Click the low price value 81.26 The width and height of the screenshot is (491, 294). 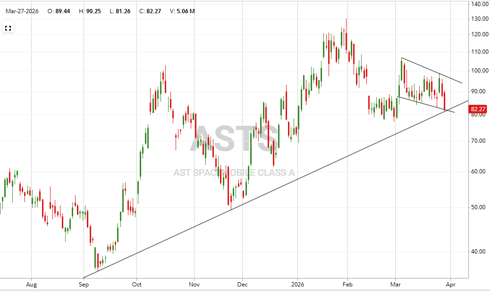point(123,11)
